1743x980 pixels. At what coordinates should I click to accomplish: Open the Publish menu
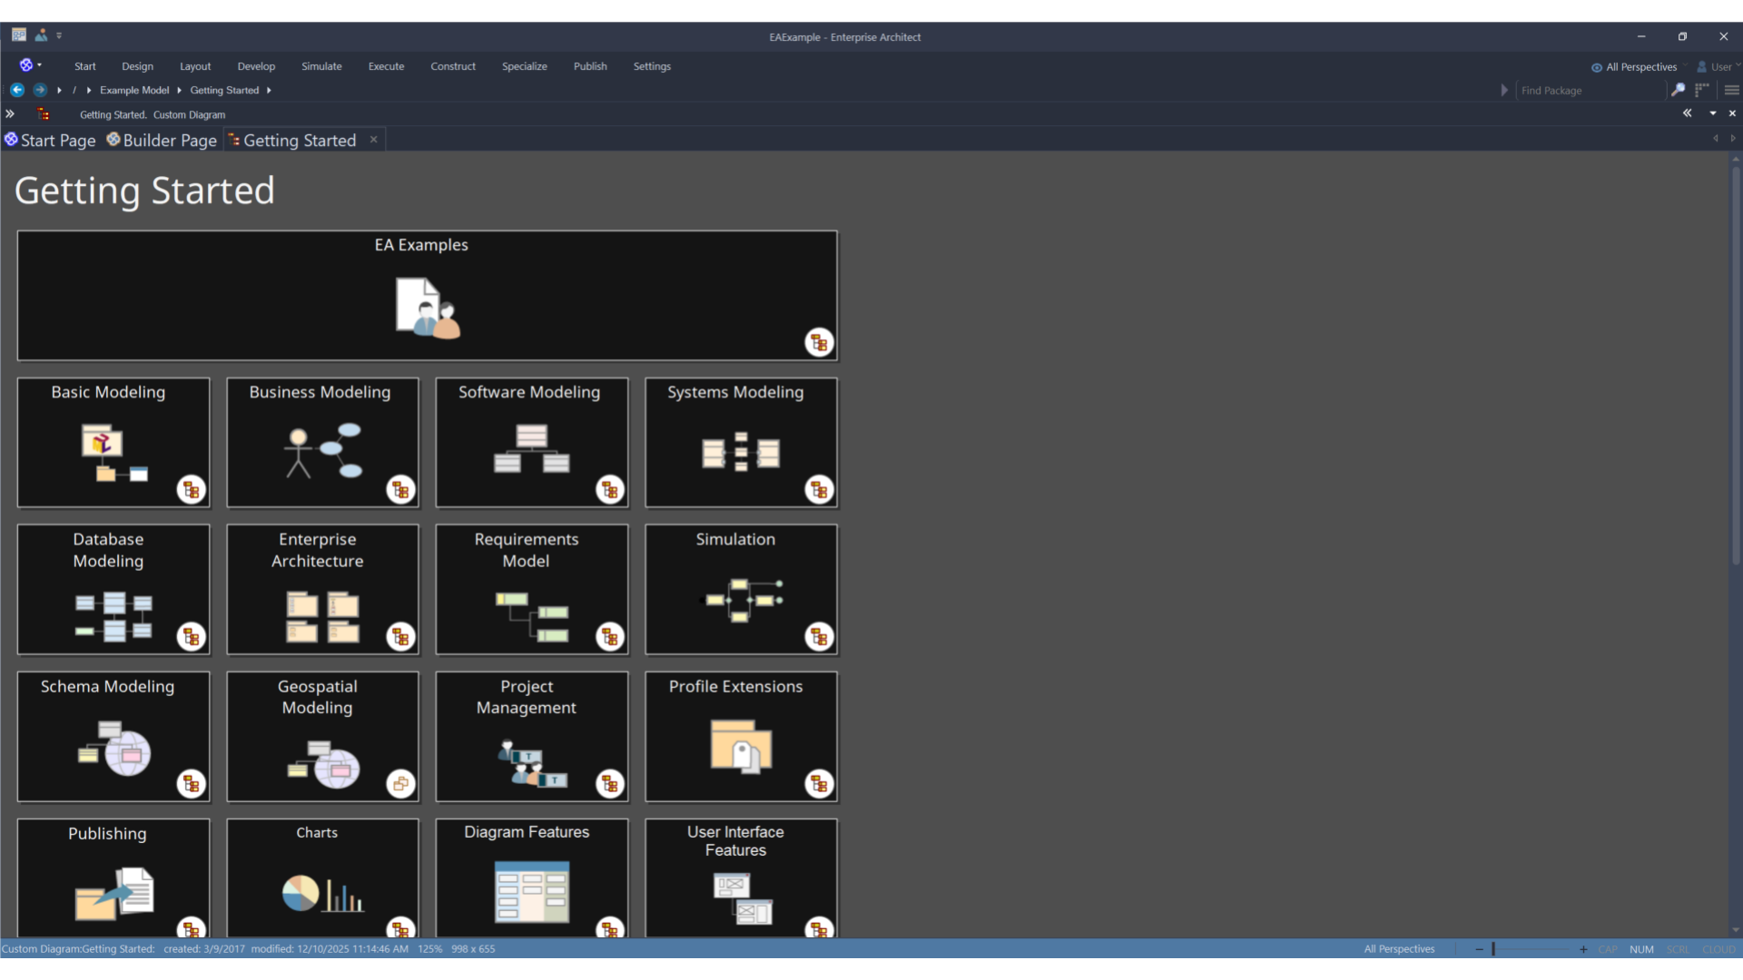coord(590,66)
